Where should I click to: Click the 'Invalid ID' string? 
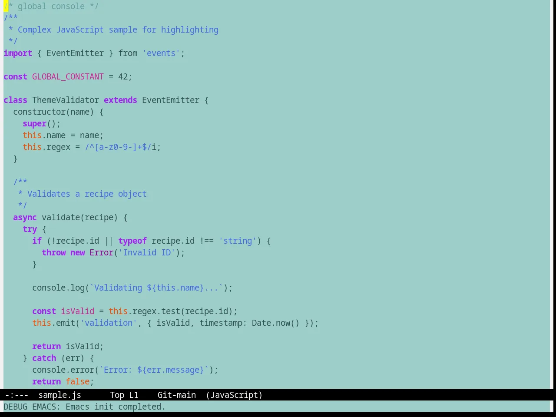coord(147,252)
